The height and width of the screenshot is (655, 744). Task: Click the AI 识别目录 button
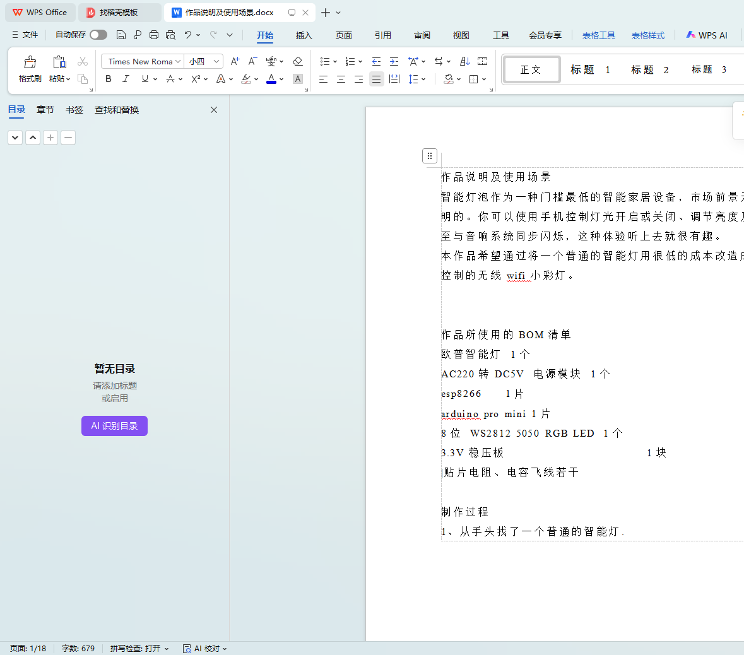coord(114,426)
